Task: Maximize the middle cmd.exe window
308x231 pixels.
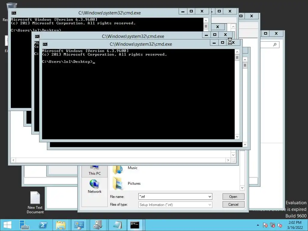Action: pyautogui.click(x=215, y=35)
